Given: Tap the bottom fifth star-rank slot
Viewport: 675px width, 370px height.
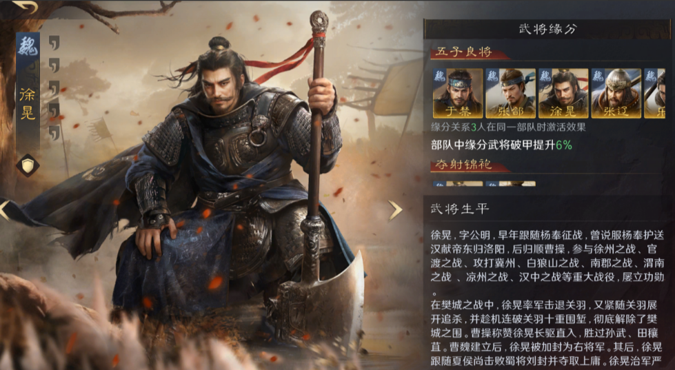Looking at the screenshot, I should pos(54,132).
